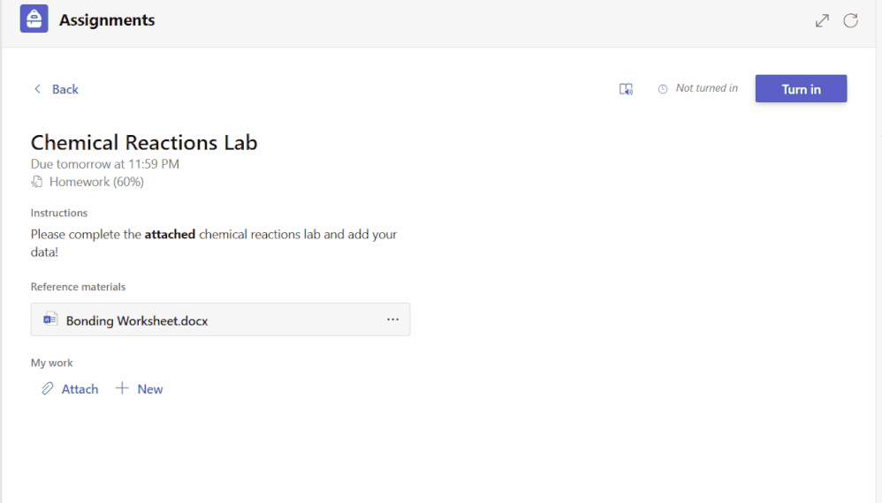Create new work with the New link
The width and height of the screenshot is (882, 503).
tap(149, 389)
